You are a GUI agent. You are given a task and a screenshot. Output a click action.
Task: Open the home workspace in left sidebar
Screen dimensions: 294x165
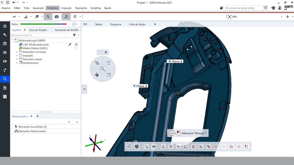click(x=5, y=26)
